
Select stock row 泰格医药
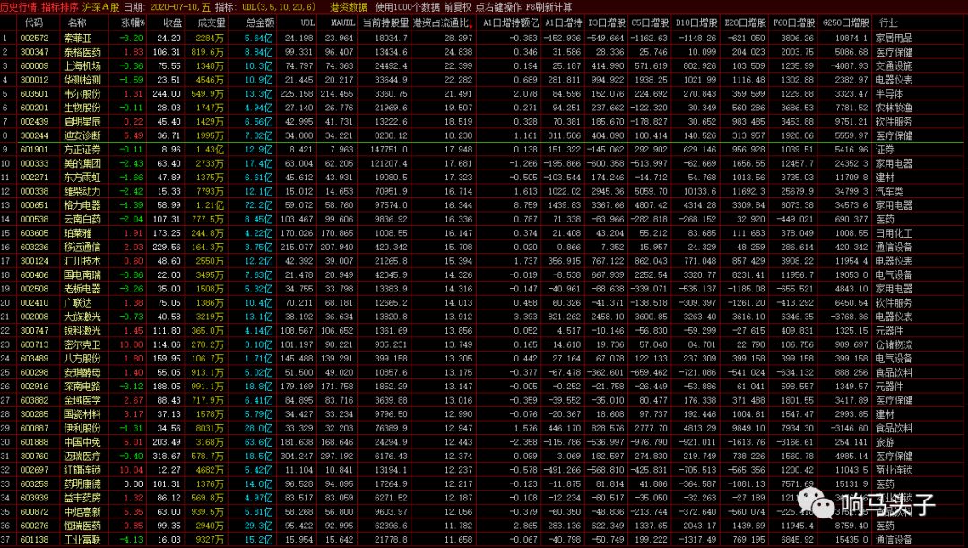click(481, 52)
